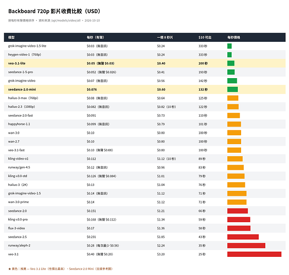289x275 pixels.
Task: Click the '$10 可出' column header
Action: [x=205, y=37]
